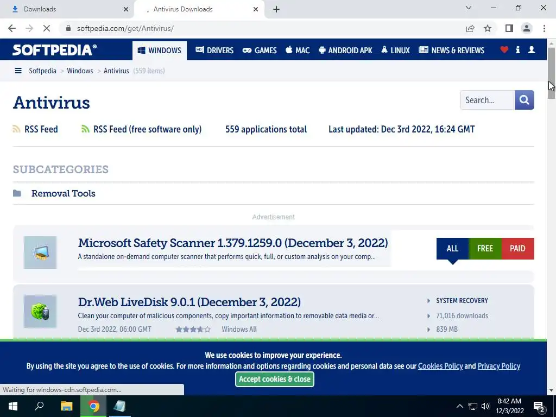Viewport: 556px width, 417px height.
Task: Open the Softpedia user account icon
Action: 532,49
